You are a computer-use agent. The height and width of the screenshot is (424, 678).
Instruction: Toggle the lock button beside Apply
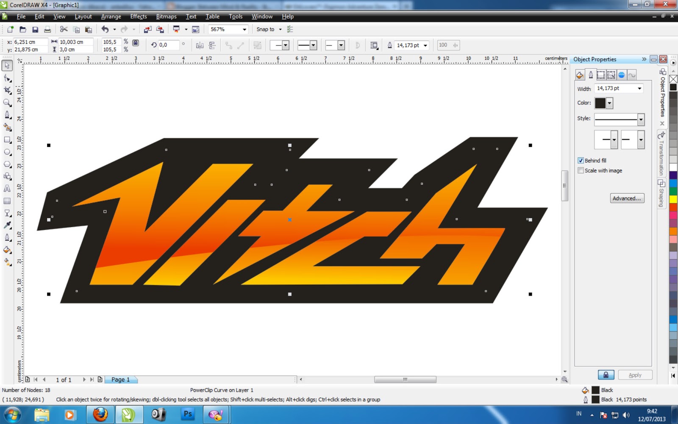pos(606,375)
